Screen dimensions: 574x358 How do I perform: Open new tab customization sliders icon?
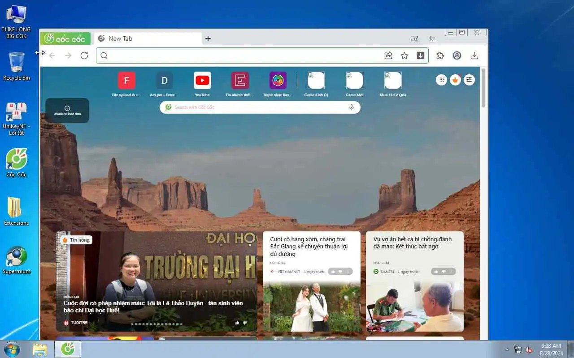(469, 80)
